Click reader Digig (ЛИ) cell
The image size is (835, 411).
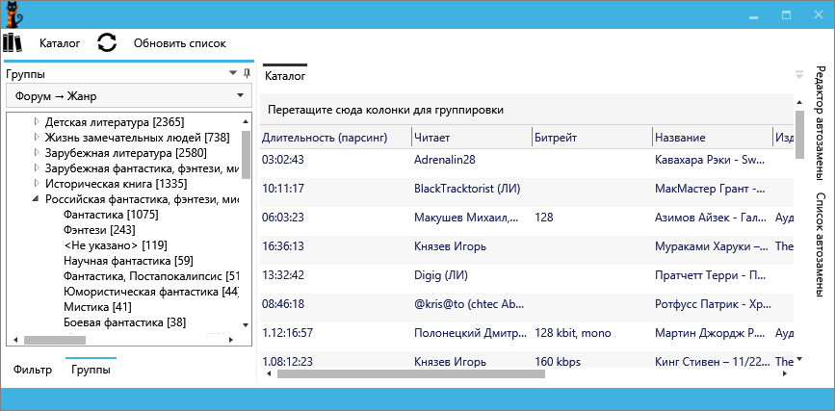(x=440, y=274)
